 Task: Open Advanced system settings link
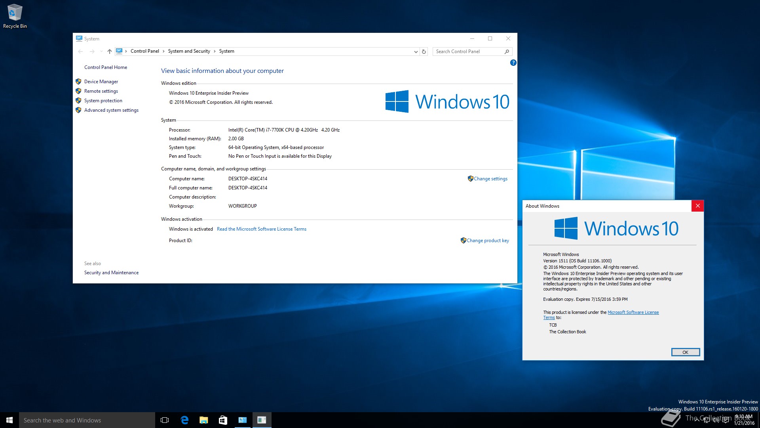point(111,110)
